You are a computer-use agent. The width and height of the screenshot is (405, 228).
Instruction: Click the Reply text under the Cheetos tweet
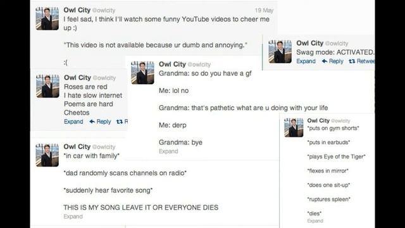click(x=104, y=122)
